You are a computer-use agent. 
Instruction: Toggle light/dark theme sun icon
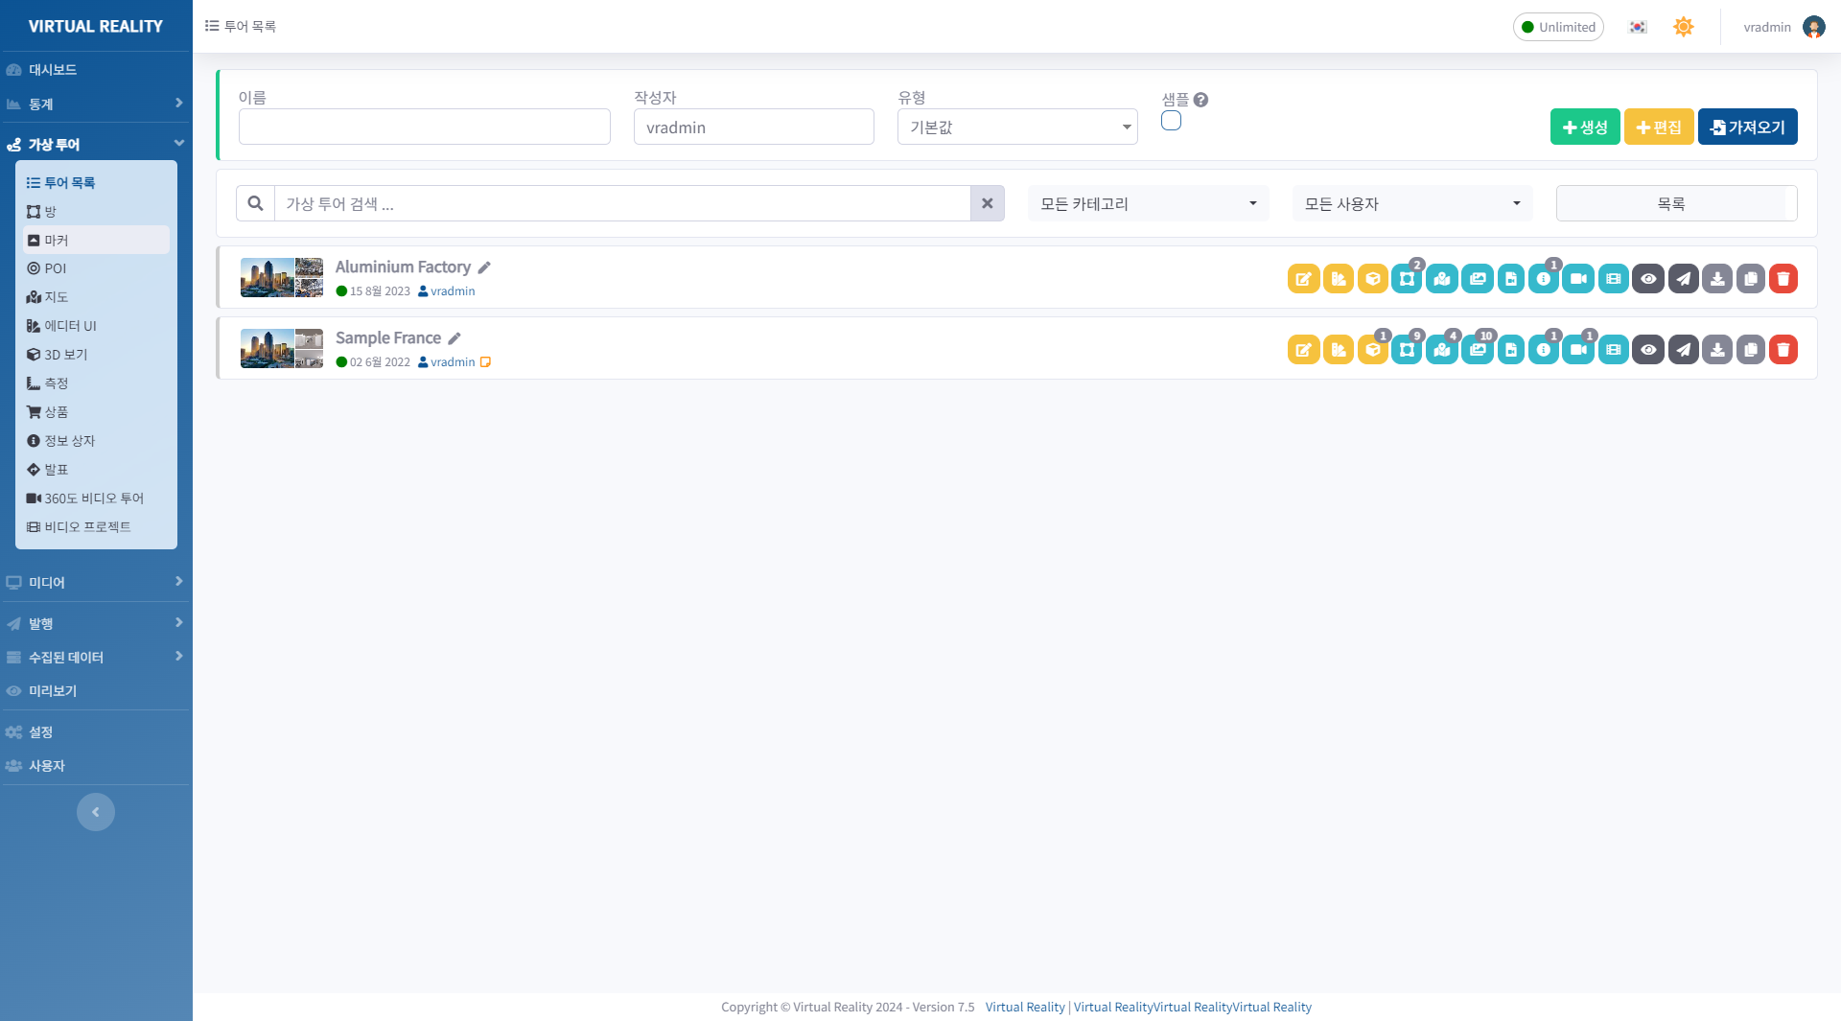[x=1683, y=27]
